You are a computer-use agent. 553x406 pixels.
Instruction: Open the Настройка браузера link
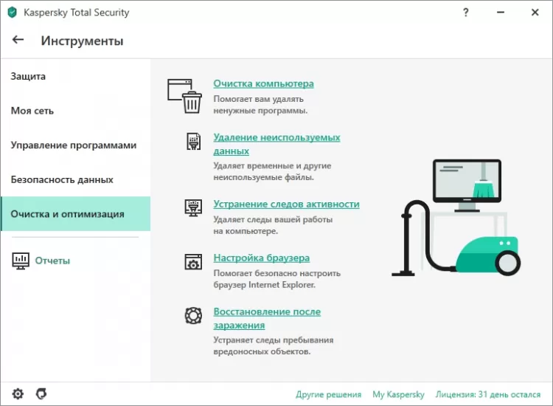pyautogui.click(x=262, y=258)
